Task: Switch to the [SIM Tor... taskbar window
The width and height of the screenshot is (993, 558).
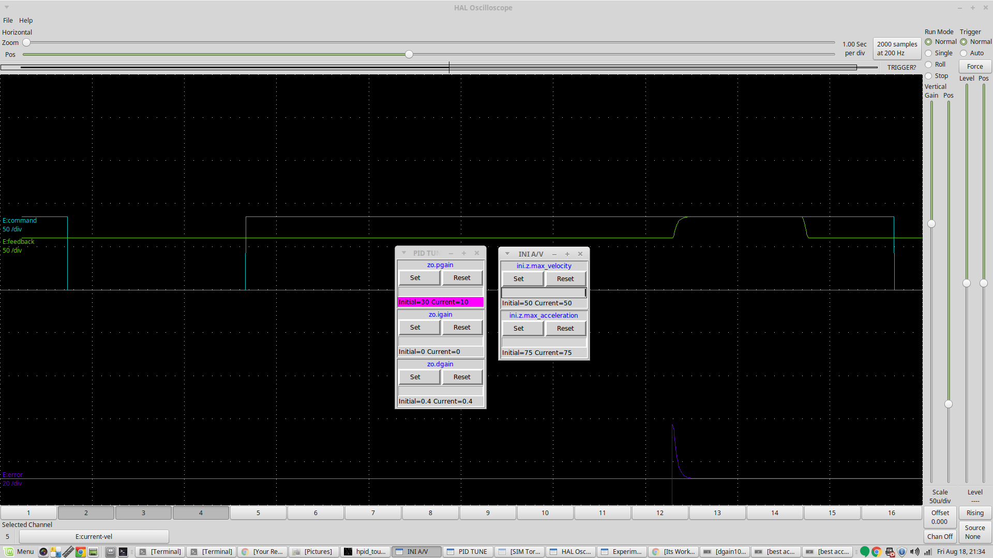Action: click(519, 552)
